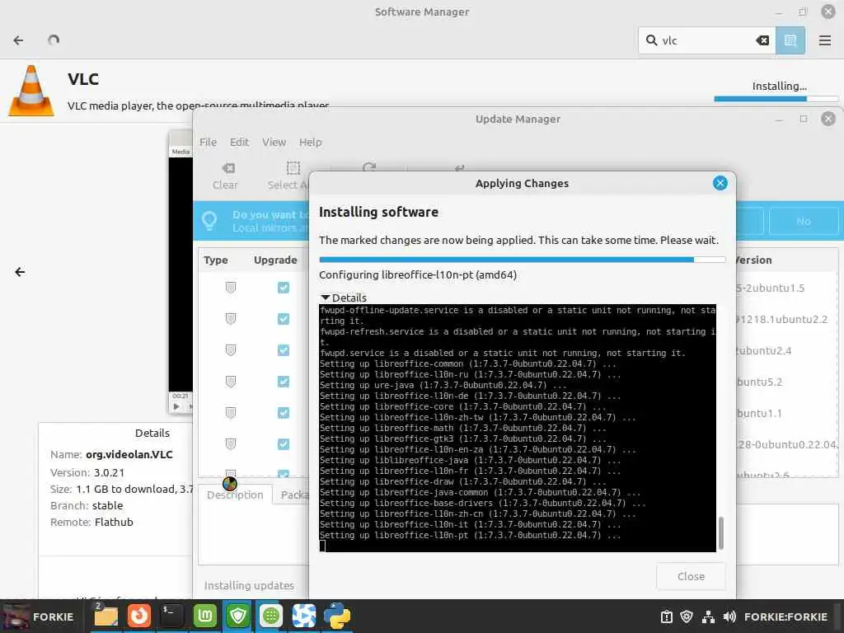Click the shield type icon in 28-0ubuntu0.22.04 row
844x633 pixels.
click(231, 443)
